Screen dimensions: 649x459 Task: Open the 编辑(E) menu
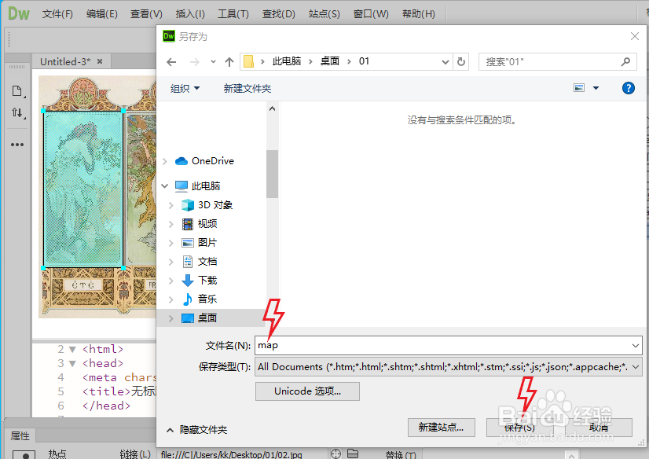[102, 14]
